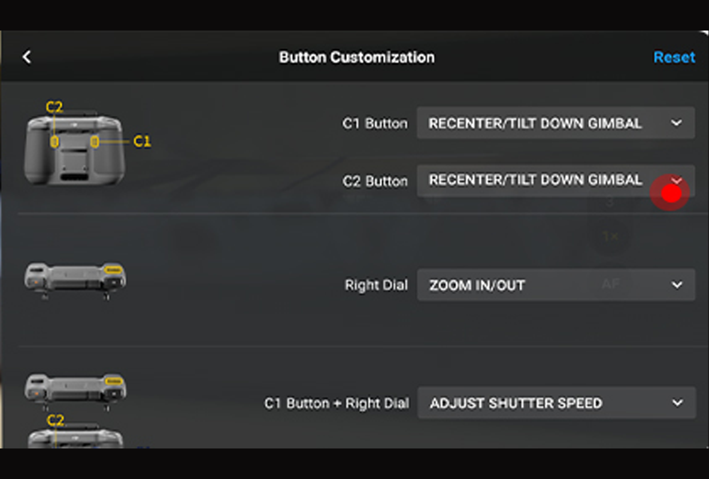Viewport: 709px width, 479px height.
Task: Click the yellow C2 button marker on controller
Action: click(54, 141)
